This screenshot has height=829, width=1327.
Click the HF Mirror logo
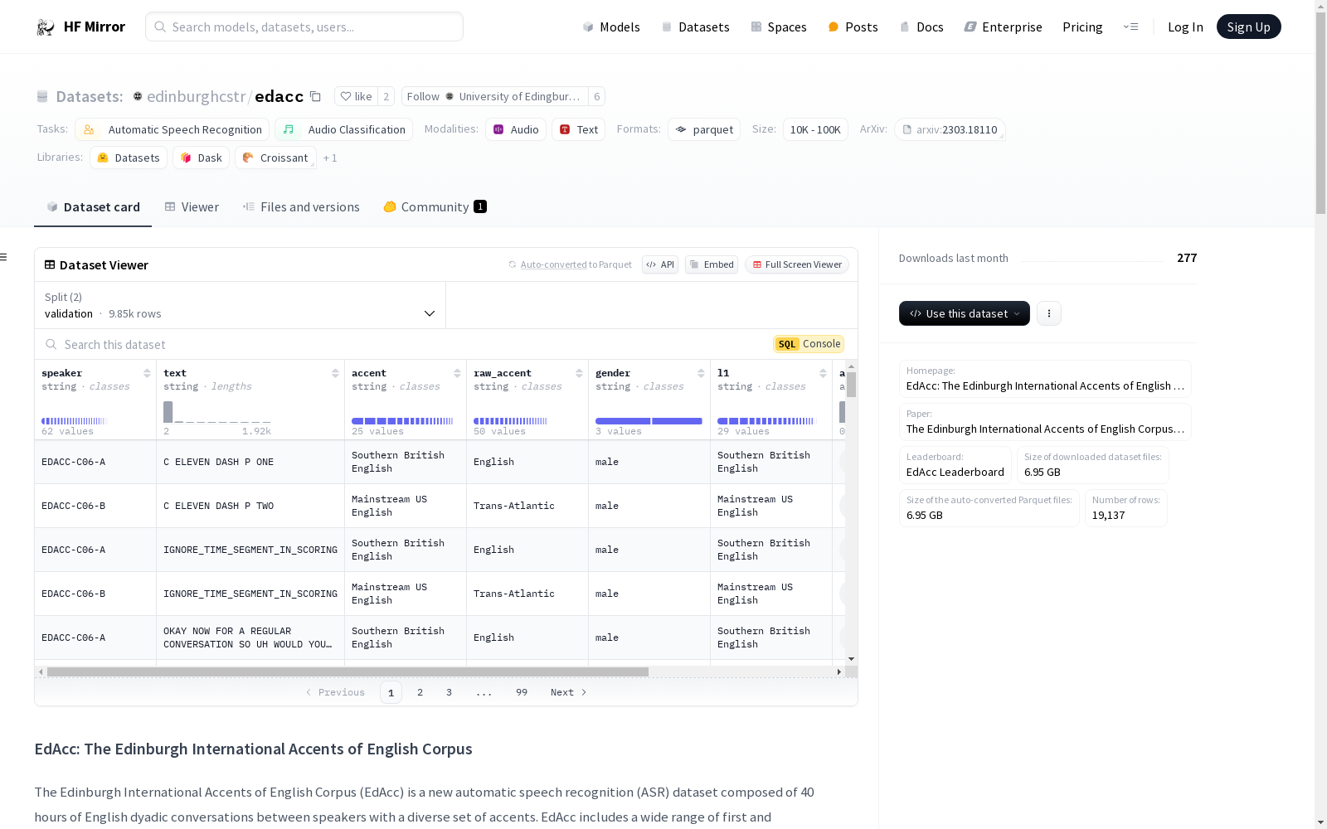click(80, 27)
